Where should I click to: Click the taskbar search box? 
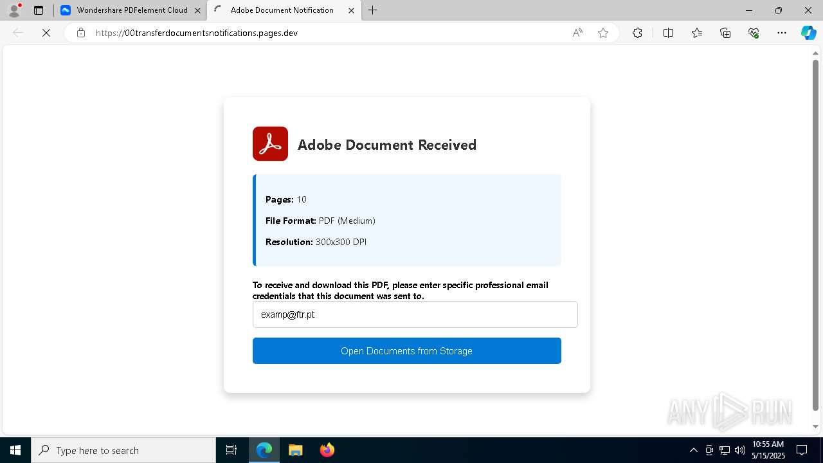123,450
